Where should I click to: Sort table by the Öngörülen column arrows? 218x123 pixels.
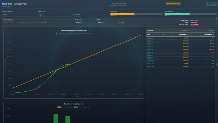[x=187, y=34]
